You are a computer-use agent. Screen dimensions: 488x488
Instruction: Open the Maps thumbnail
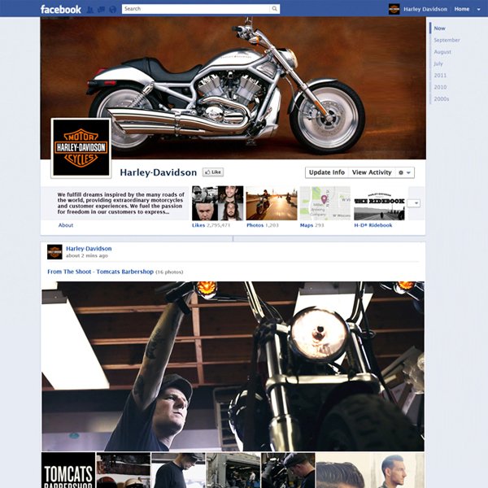point(325,203)
